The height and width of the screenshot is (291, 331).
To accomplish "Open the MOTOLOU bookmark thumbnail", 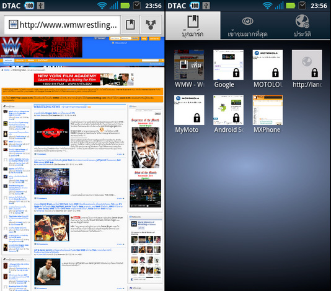I will pyautogui.click(x=267, y=65).
